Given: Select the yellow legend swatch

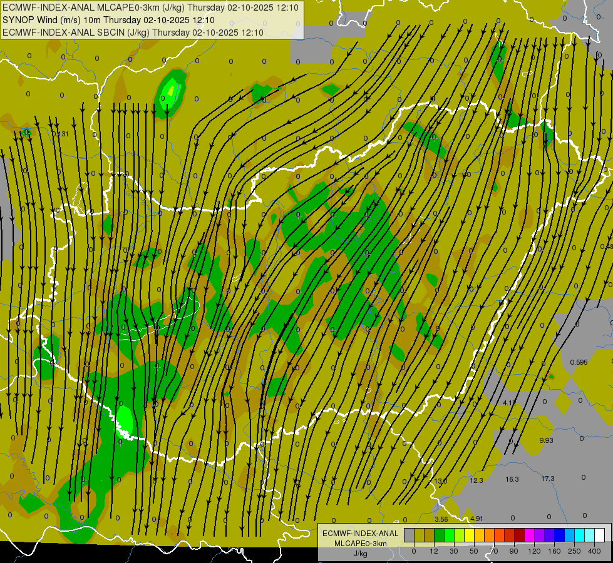Looking at the screenshot, I should (469, 535).
